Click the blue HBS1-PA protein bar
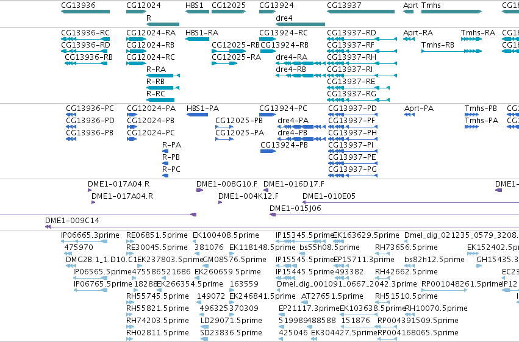This screenshot has height=342, width=519. tap(197, 115)
